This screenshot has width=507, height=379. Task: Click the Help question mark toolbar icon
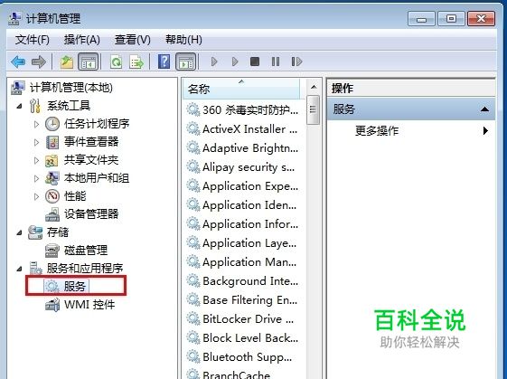(x=164, y=62)
